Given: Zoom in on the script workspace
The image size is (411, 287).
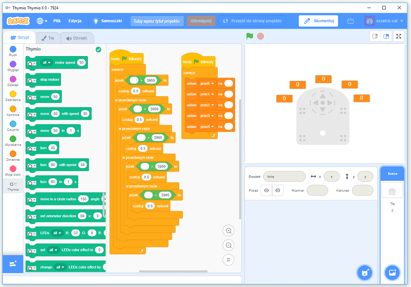Looking at the screenshot, I should (x=228, y=231).
